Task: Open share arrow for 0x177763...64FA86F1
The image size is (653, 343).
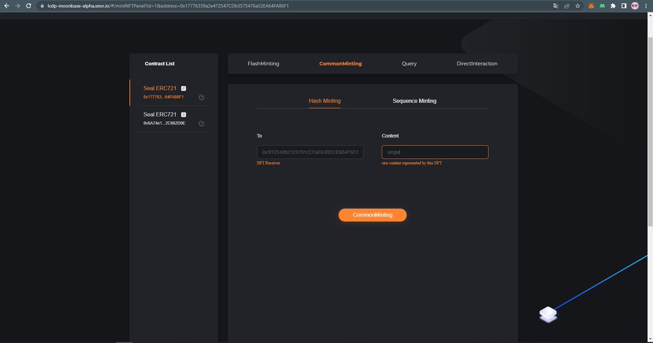Action: pyautogui.click(x=201, y=97)
